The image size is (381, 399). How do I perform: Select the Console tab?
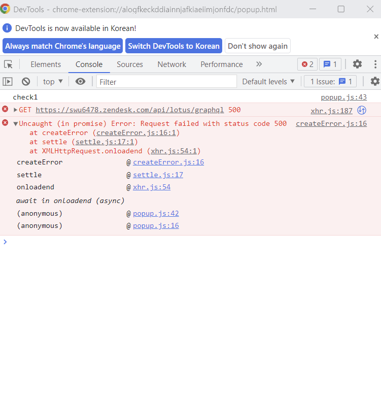coord(89,64)
